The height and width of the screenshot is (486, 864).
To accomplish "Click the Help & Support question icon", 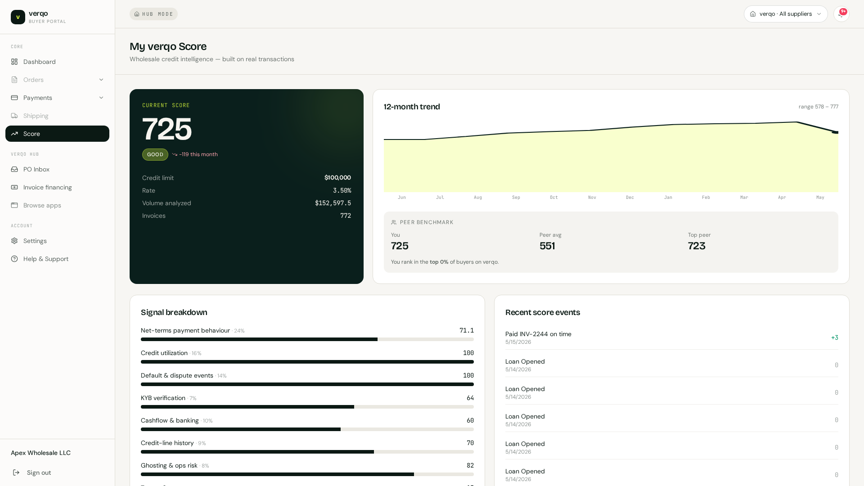I will (x=14, y=259).
